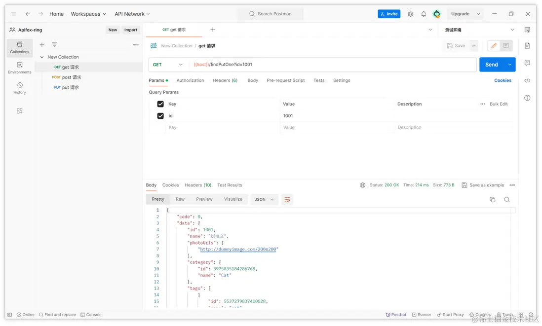Copy the response body with copy icon
Image resolution: width=542 pixels, height=326 pixels.
492,199
